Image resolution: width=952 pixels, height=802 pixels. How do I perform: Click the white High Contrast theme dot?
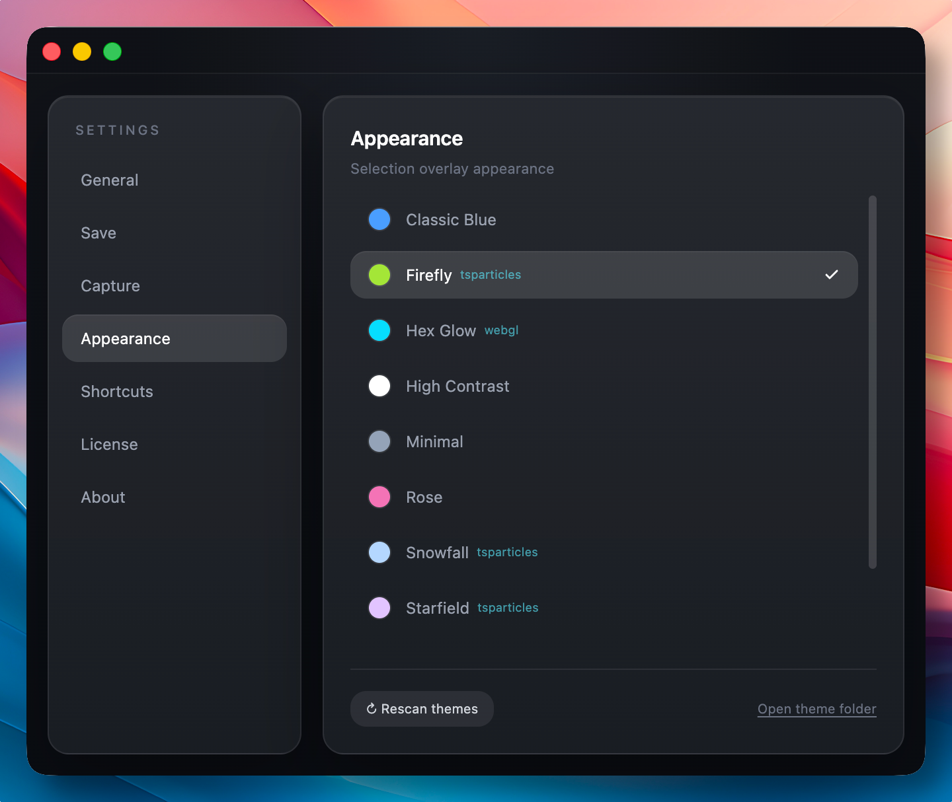point(379,386)
